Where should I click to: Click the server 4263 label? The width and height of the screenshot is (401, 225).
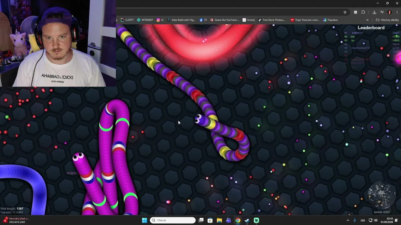tap(382, 212)
